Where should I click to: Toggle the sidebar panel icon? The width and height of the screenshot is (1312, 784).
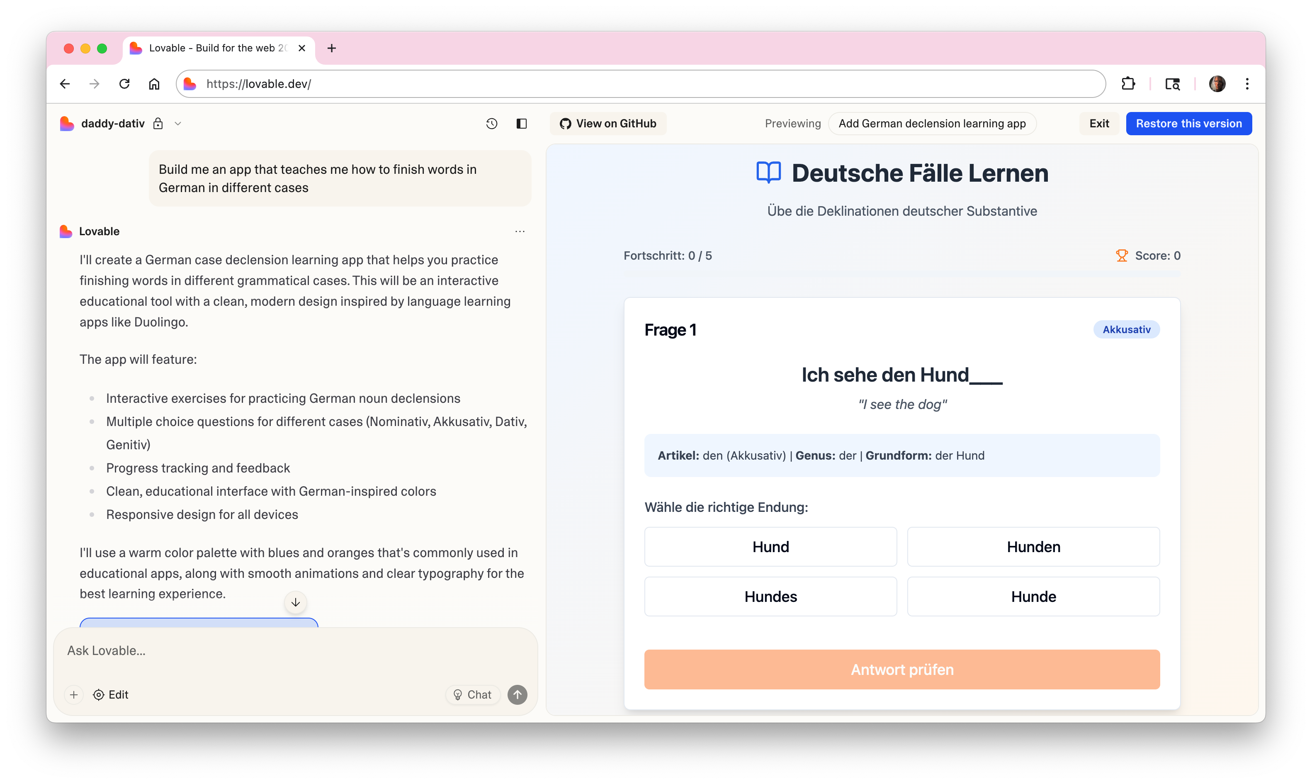point(521,124)
